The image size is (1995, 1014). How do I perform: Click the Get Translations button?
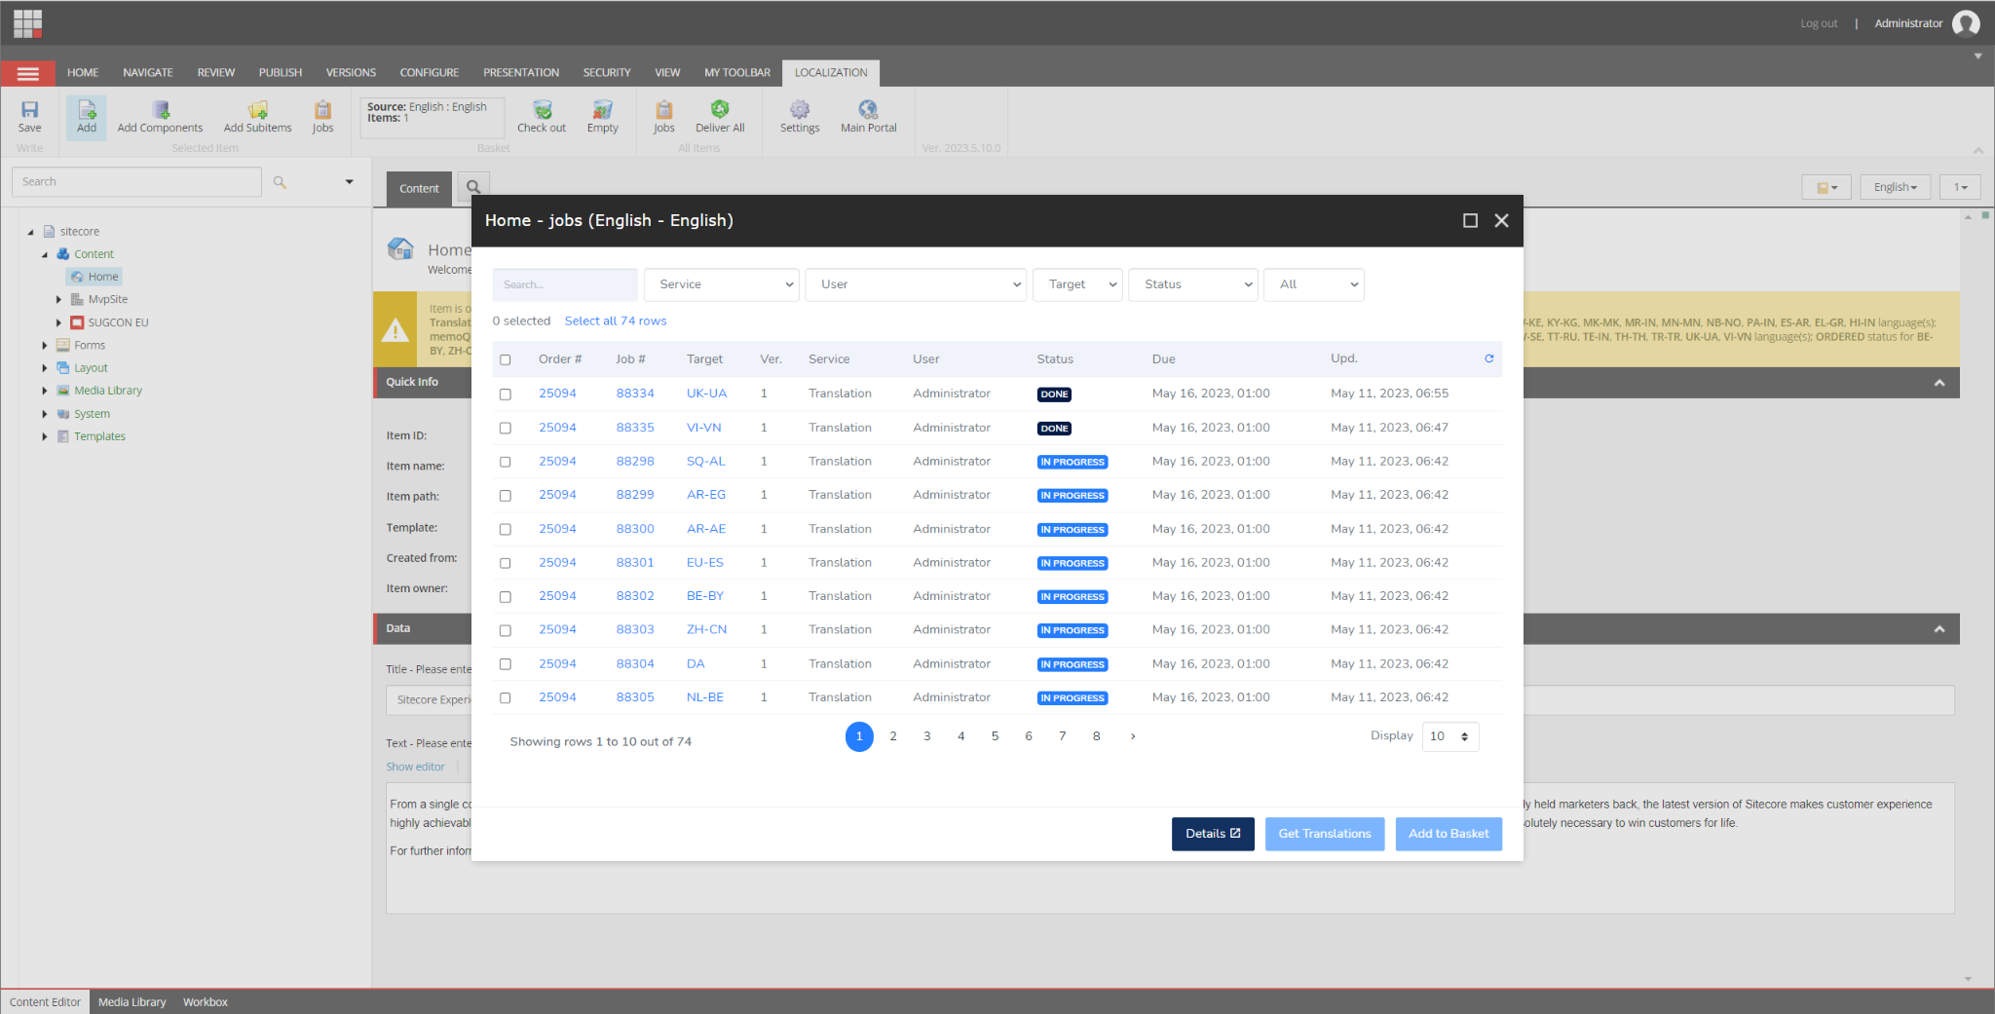[x=1325, y=834]
